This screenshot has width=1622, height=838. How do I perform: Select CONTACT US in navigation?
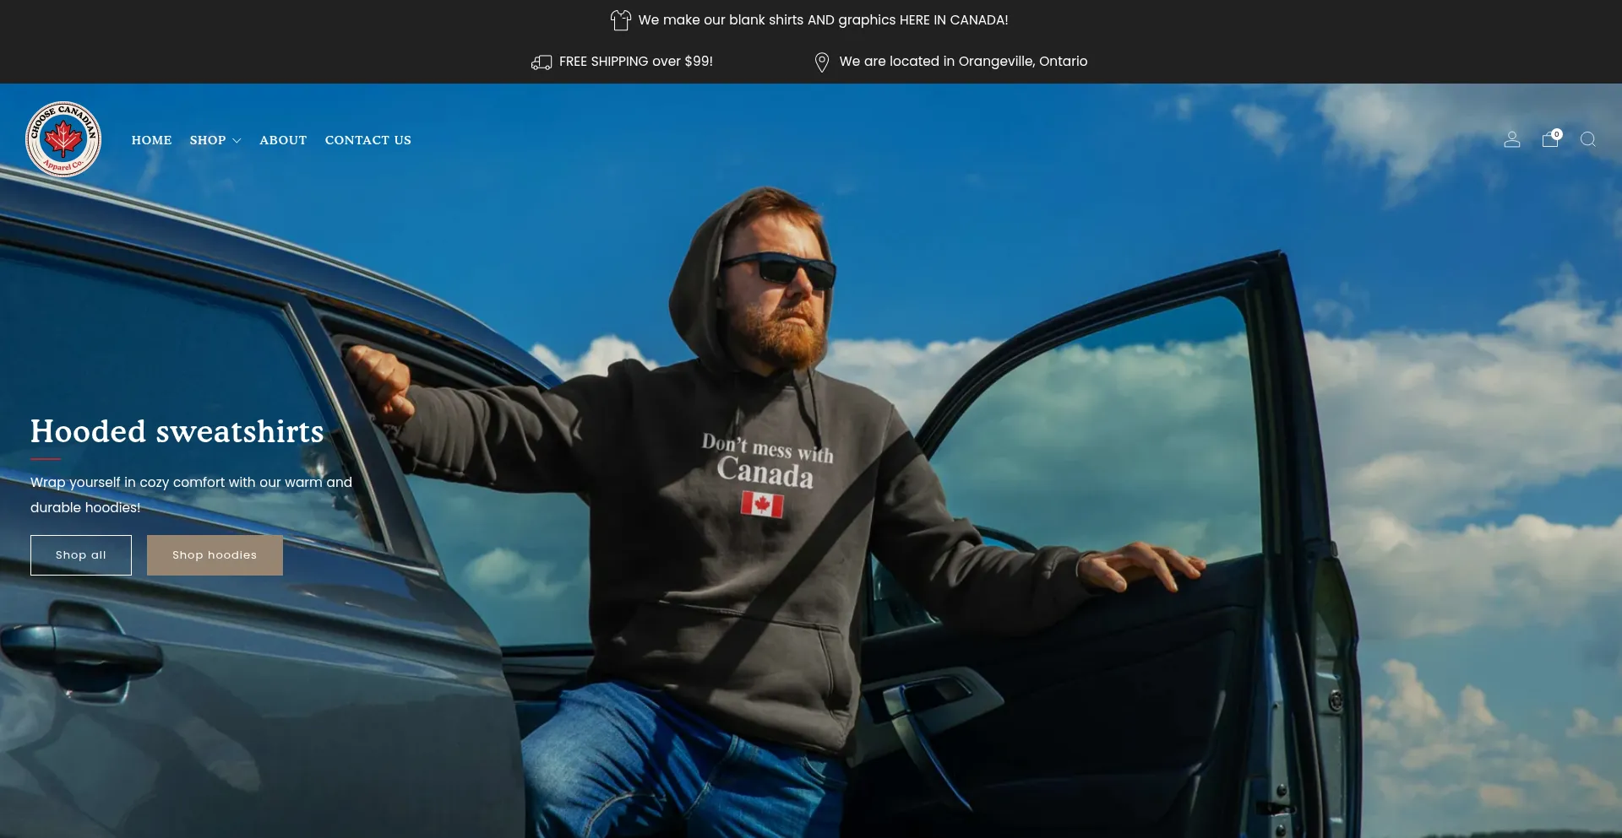click(368, 140)
